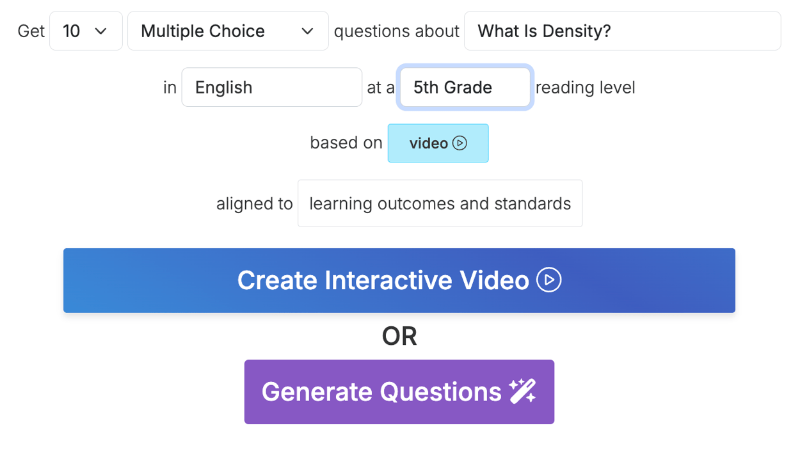
Task: Click the play icon inside the video chip
Action: pos(460,143)
